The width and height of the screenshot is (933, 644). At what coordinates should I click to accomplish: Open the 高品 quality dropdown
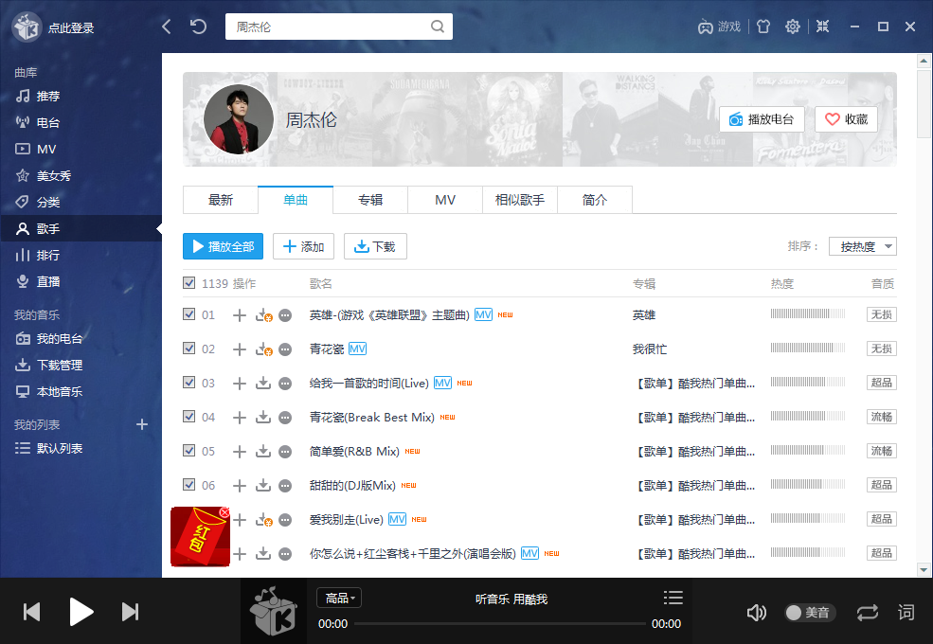pos(339,598)
